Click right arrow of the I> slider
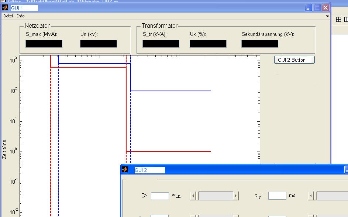Image resolution: width=348 pixels, height=217 pixels. [x=236, y=196]
